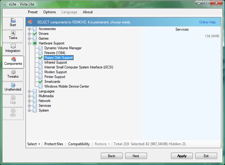The height and width of the screenshot is (165, 225).
Task: Expand the Services tree node
Action: [x=29, y=106]
